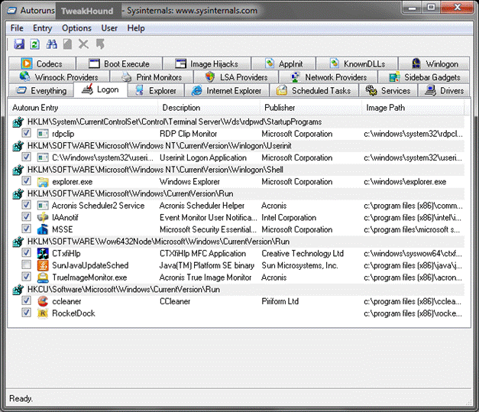Uncheck the RocketDock checkbox
The width and height of the screenshot is (479, 412).
(26, 313)
